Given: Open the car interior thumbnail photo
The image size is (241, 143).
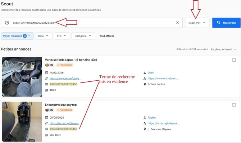Looking at the screenshot, I should click(x=22, y=77).
